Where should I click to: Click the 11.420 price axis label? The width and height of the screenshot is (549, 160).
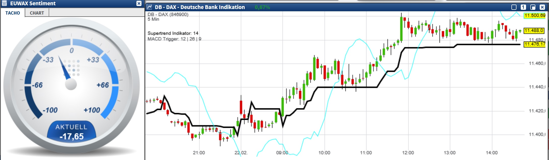537,111
